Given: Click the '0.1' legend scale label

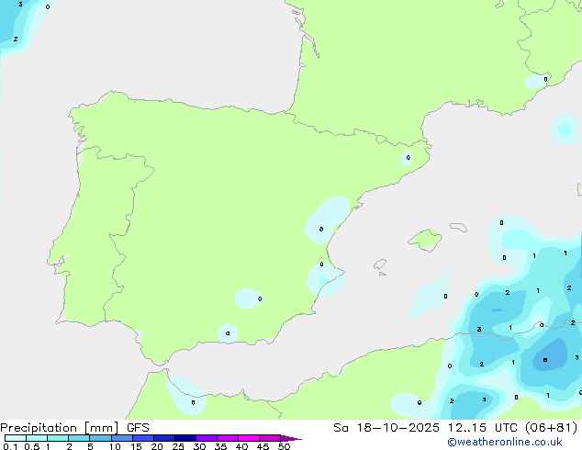Looking at the screenshot, I should (10, 446).
